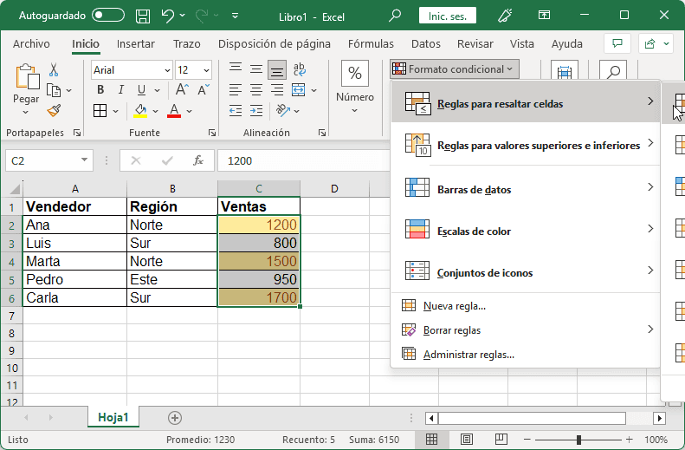This screenshot has width=685, height=450.
Task: Open the font size dropdown
Action: coord(206,70)
